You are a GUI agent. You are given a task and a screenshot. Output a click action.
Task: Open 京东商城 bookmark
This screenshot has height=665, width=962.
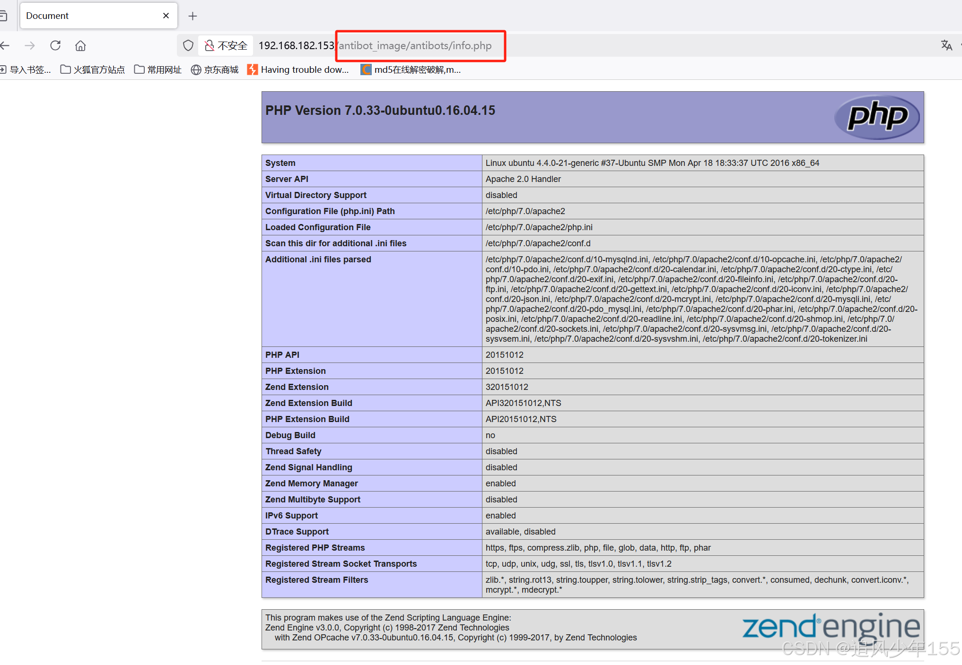[x=215, y=70]
